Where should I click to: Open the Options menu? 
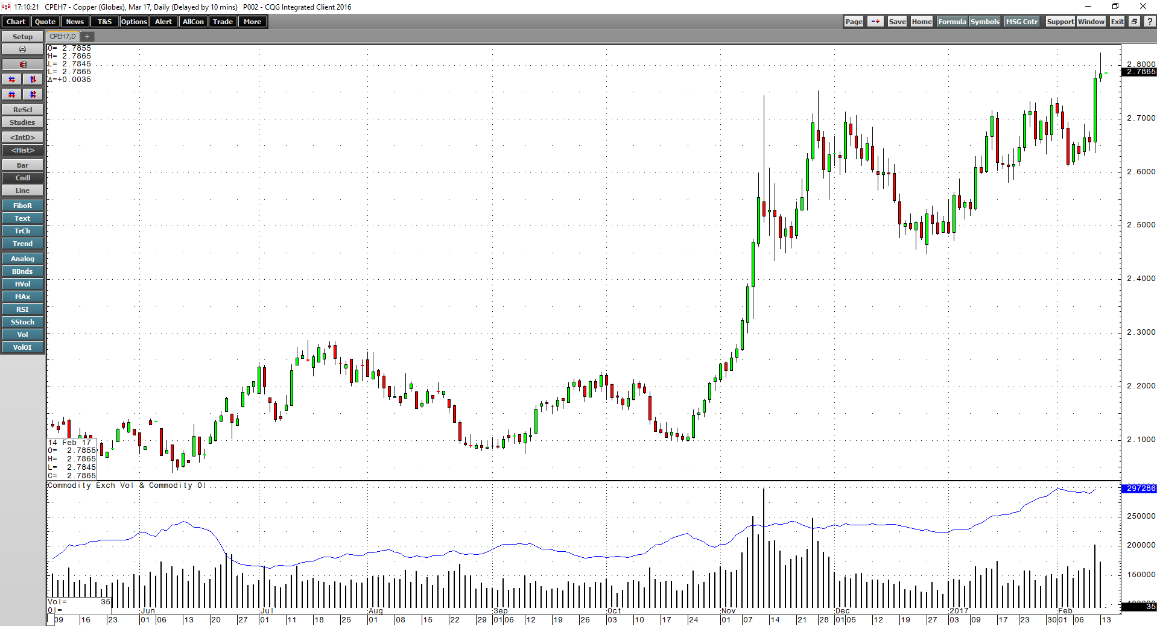click(x=134, y=22)
